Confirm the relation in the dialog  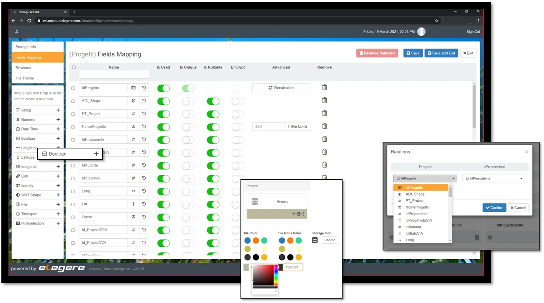(x=494, y=208)
